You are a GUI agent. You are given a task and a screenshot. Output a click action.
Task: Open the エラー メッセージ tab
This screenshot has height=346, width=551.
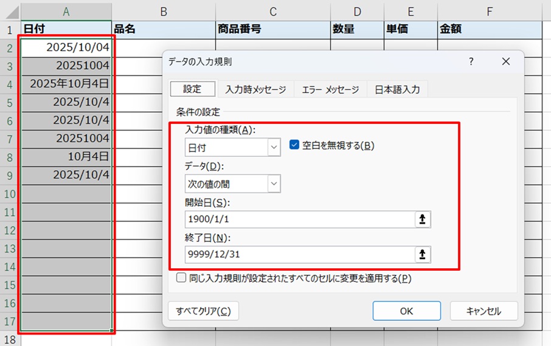coord(330,89)
